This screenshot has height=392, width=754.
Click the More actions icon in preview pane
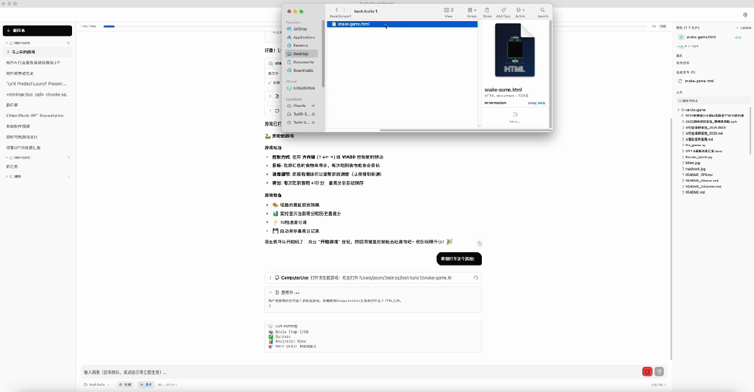(515, 115)
